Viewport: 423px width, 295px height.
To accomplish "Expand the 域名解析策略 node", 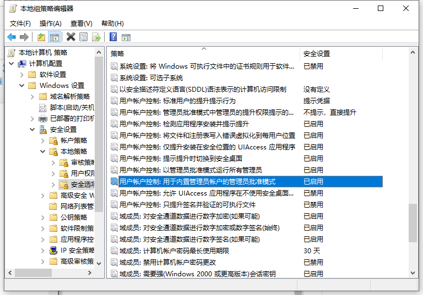I will [x=32, y=97].
